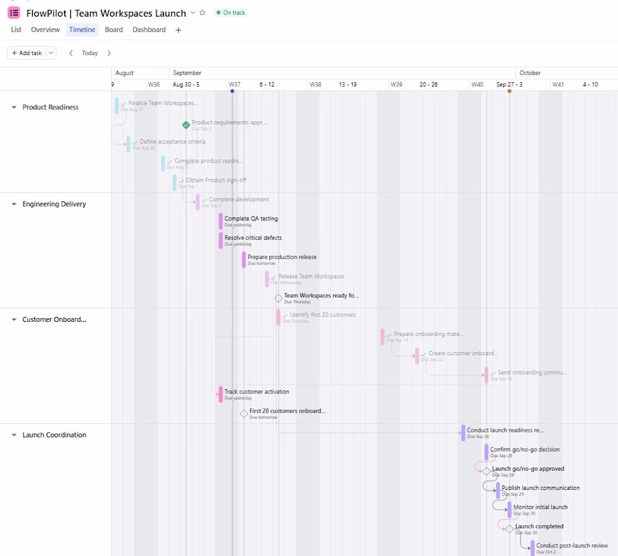
Task: Click the pink project list icon
Action: click(x=14, y=12)
